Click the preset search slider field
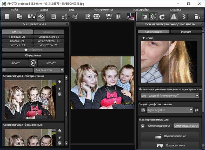Image resolution: width=205 pixels, height=150 pixels. (x=17, y=70)
